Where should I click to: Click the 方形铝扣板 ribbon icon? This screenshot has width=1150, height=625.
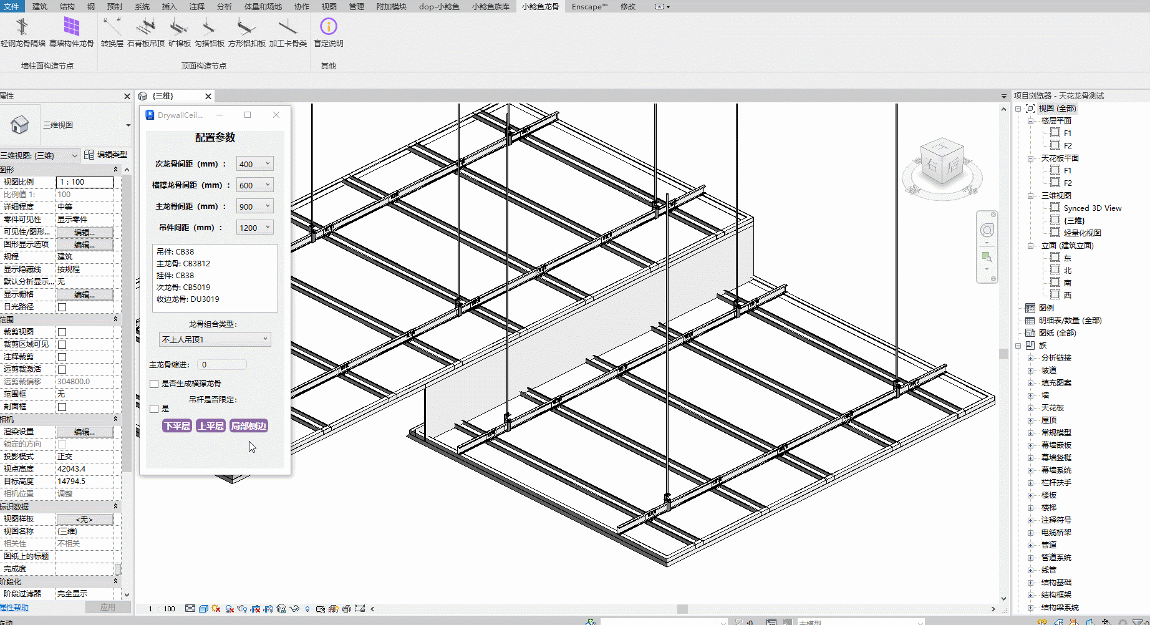(x=246, y=27)
